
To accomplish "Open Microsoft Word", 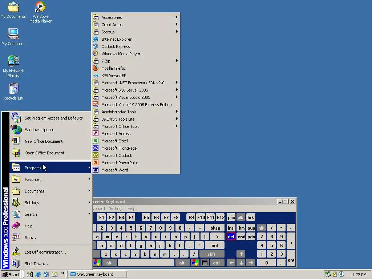I will (x=136, y=170).
